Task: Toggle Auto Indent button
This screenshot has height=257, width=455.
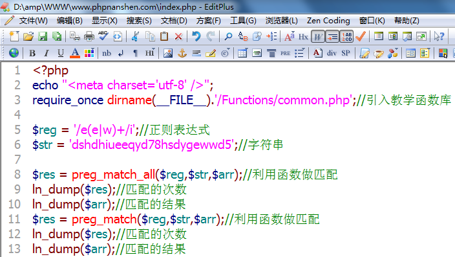Action: tap(332, 37)
